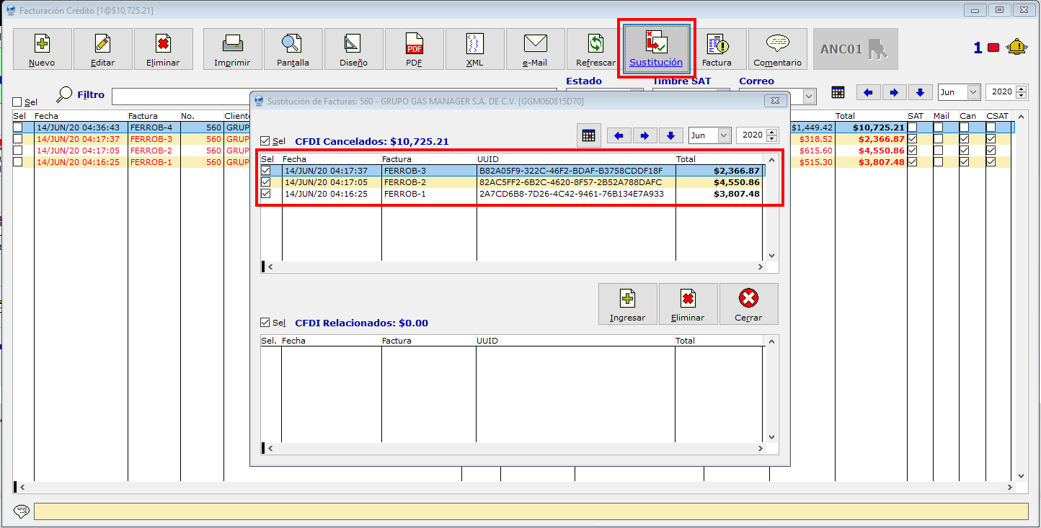Open the Comentario speech bubble icon
Screen dimensions: 1041x528
click(777, 49)
